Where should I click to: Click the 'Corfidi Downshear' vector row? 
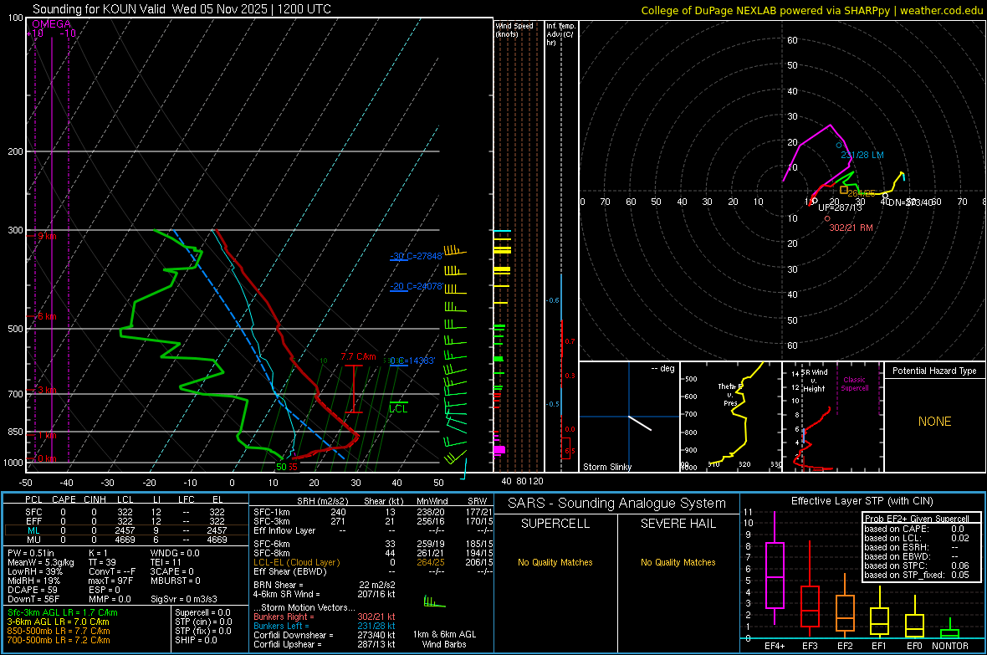pyautogui.click(x=325, y=635)
